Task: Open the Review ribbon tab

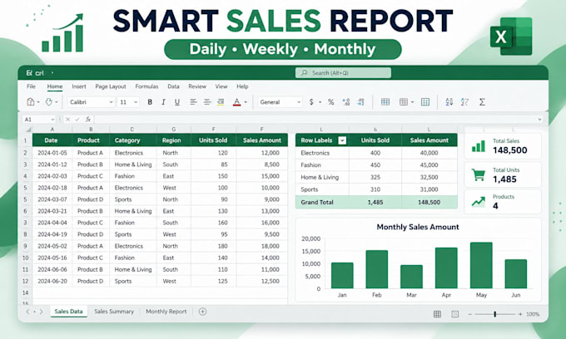Action: pos(197,86)
